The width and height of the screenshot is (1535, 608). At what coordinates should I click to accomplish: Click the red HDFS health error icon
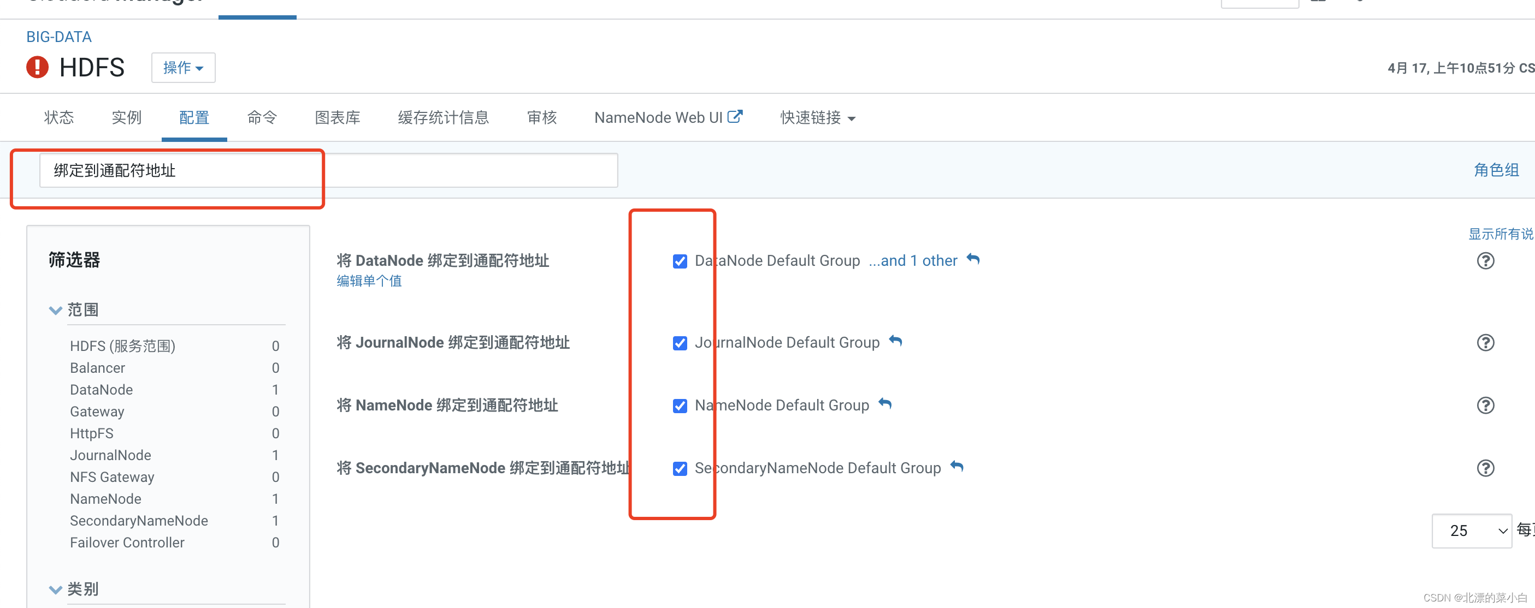(37, 67)
